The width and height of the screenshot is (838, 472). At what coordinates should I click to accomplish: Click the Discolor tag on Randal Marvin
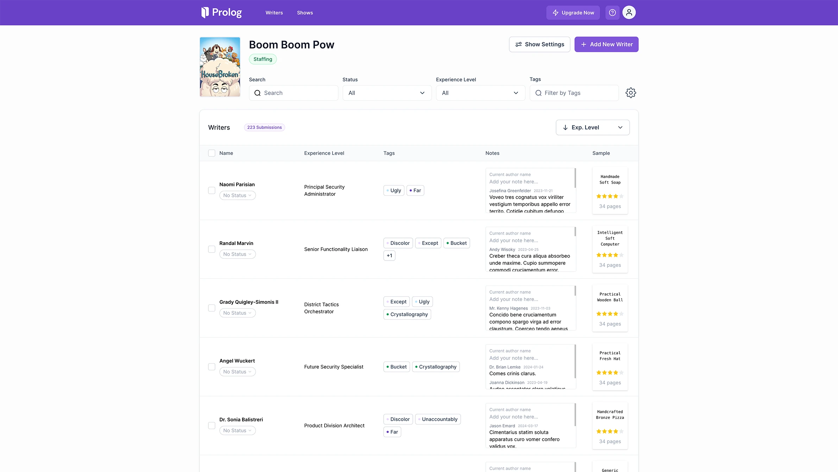tap(398, 243)
